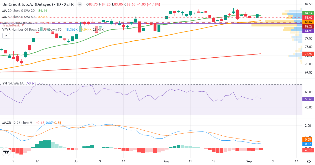Screen dimensions: 315x165
Task: Click the Sep date on time axis
Action: coord(249,161)
